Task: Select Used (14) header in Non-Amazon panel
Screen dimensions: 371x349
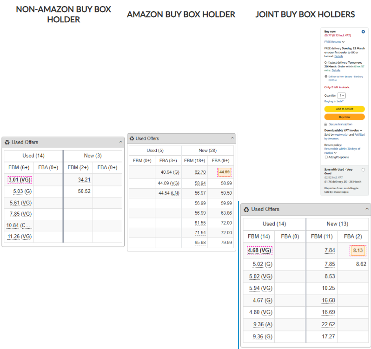Action: [33, 156]
